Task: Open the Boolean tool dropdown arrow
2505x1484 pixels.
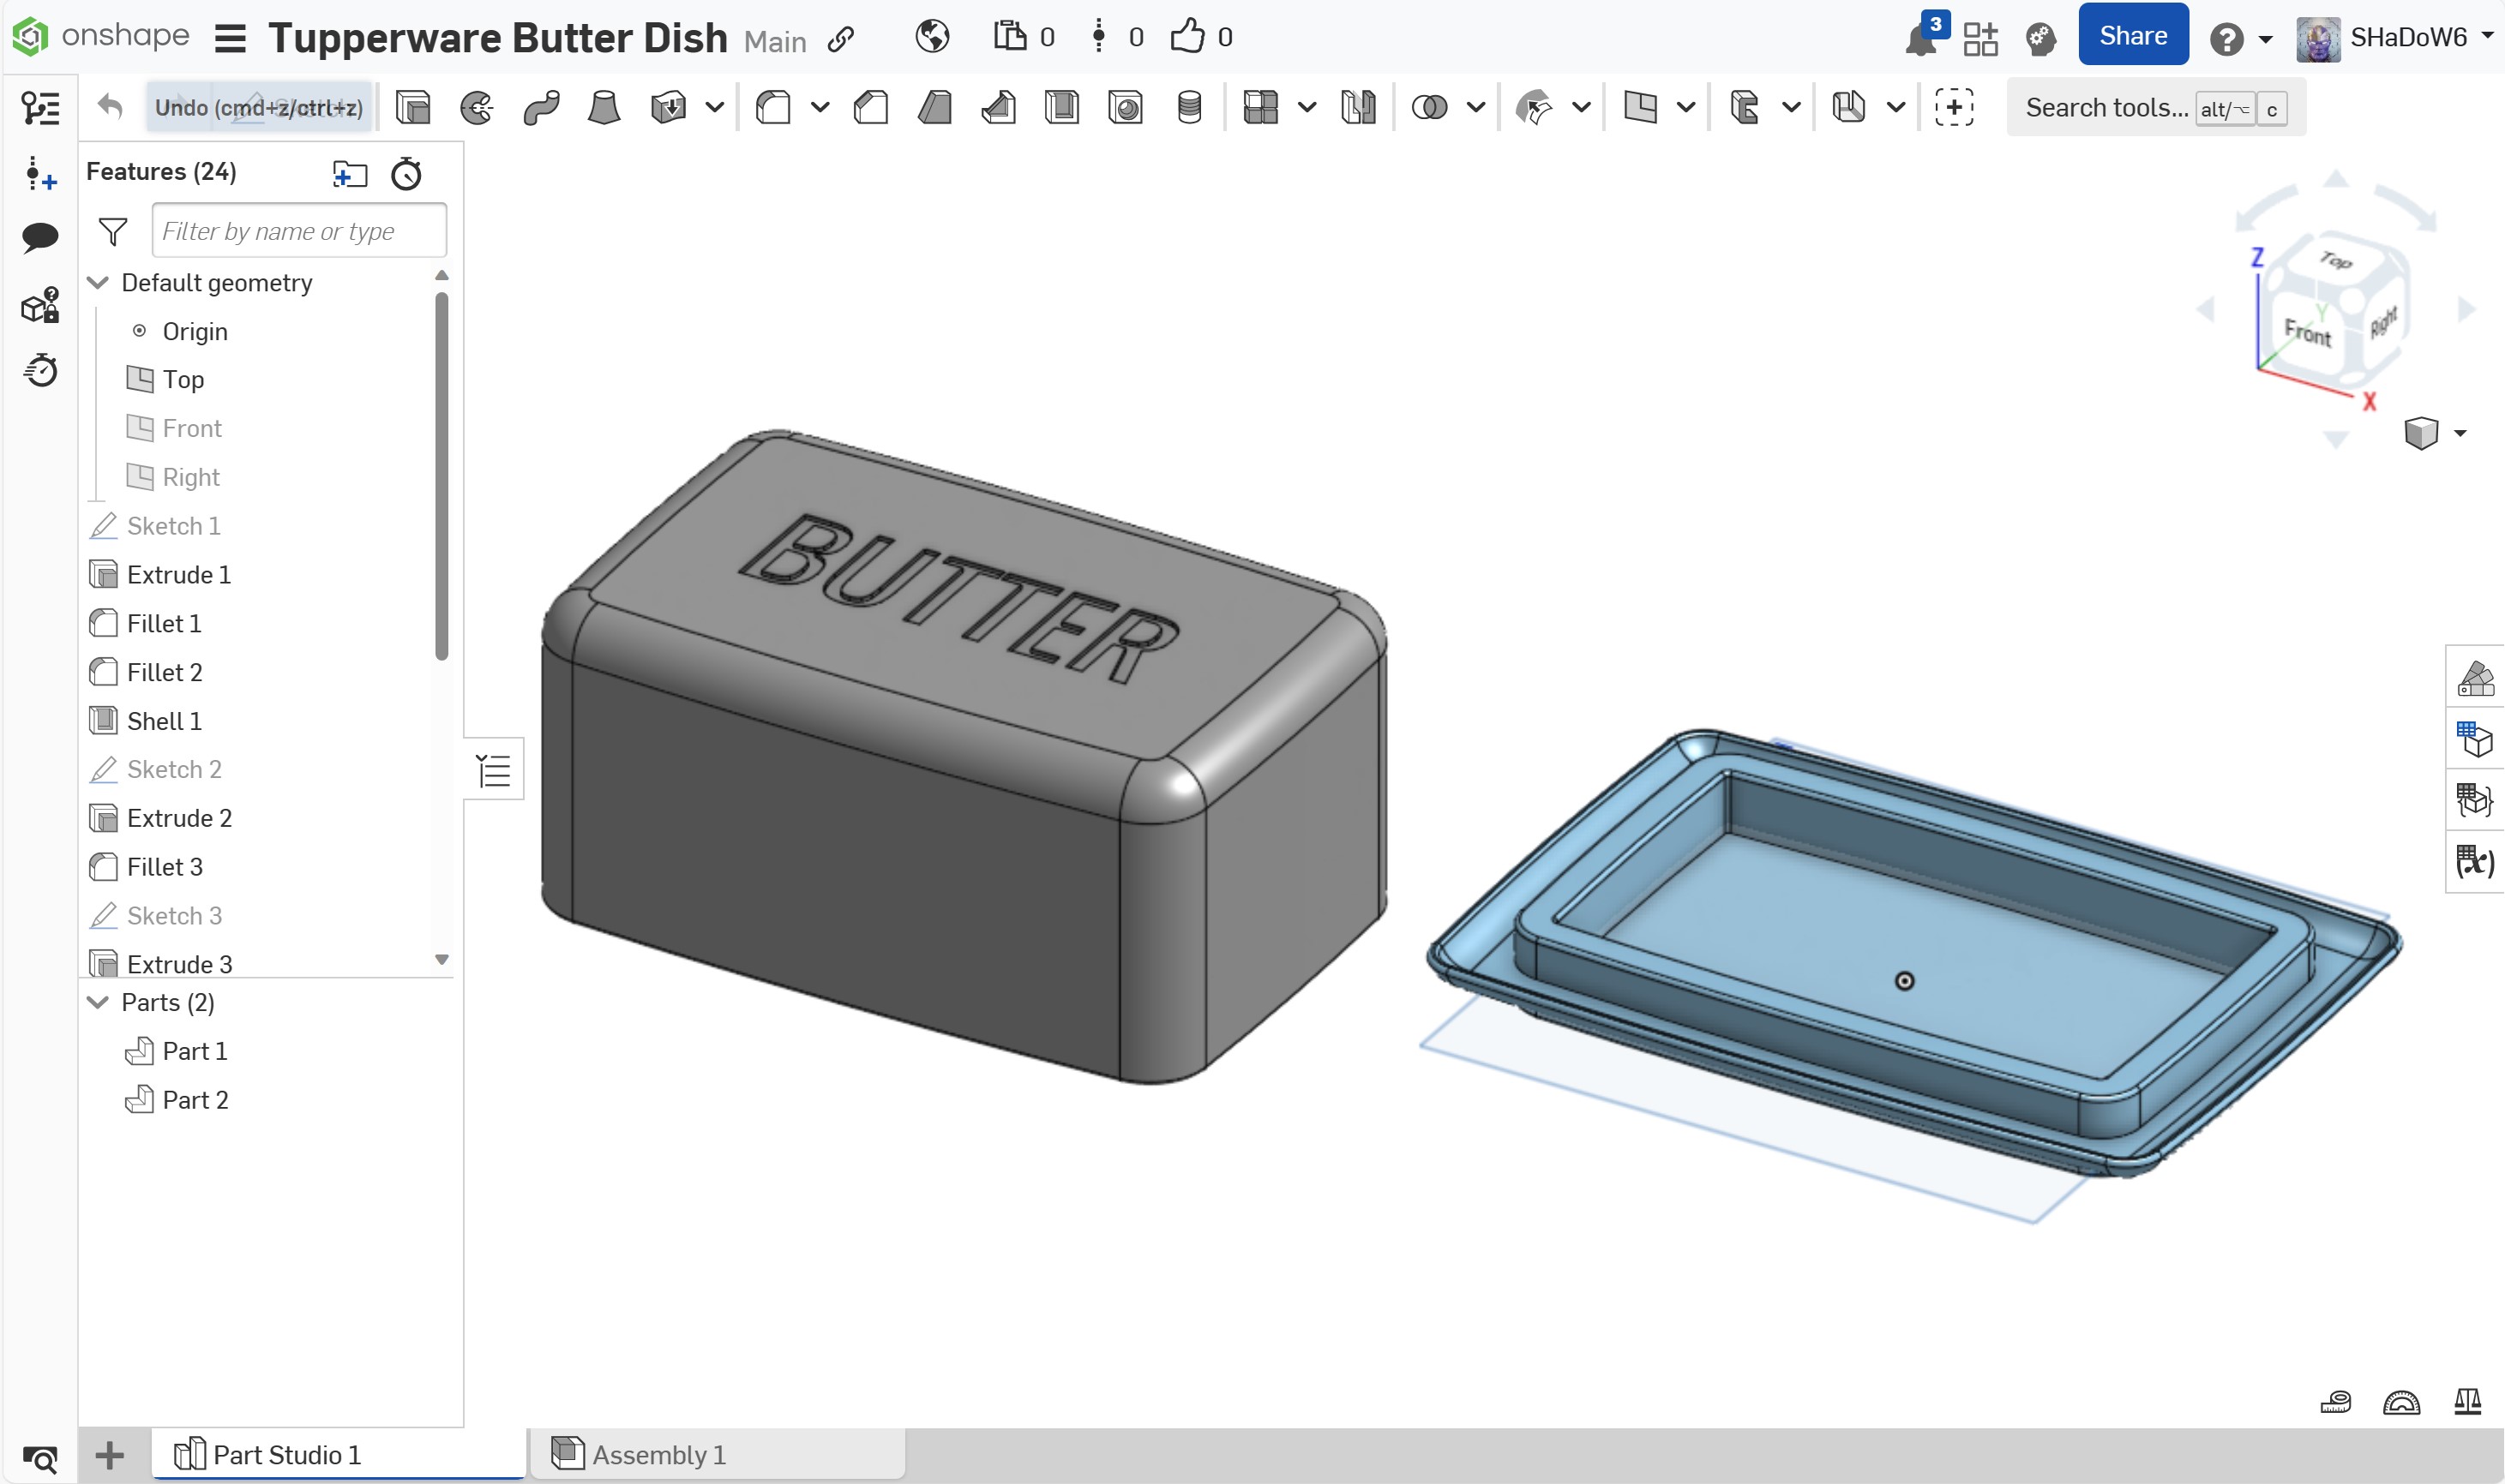Action: (1475, 107)
